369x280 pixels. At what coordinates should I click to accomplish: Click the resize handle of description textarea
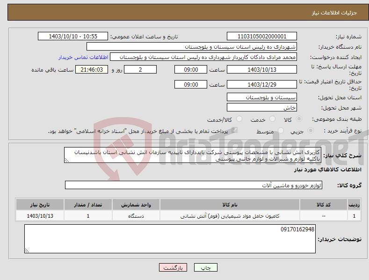(x=66, y=161)
